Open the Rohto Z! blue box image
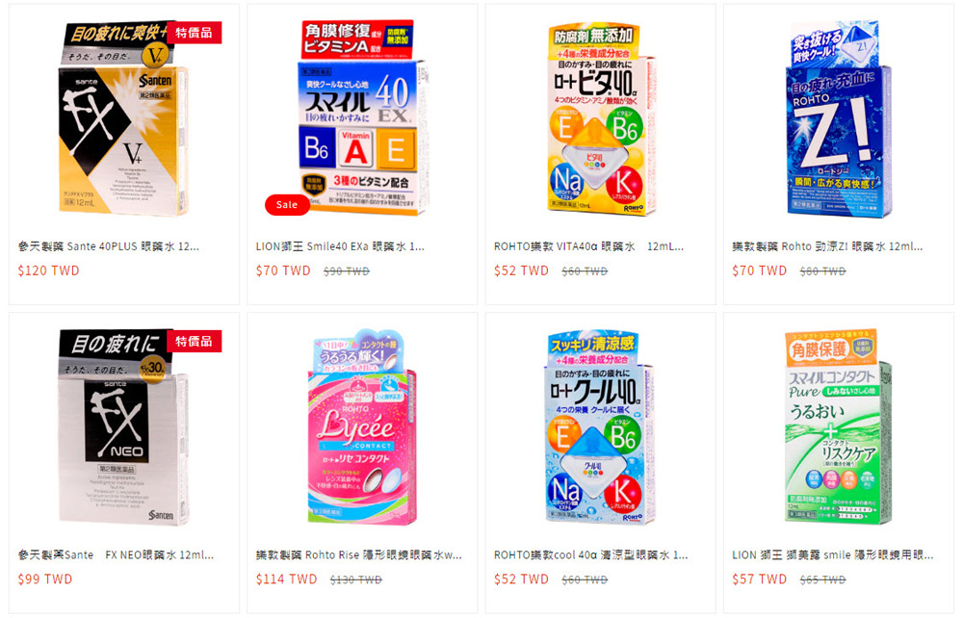Image resolution: width=963 pixels, height=618 pixels. tap(839, 119)
